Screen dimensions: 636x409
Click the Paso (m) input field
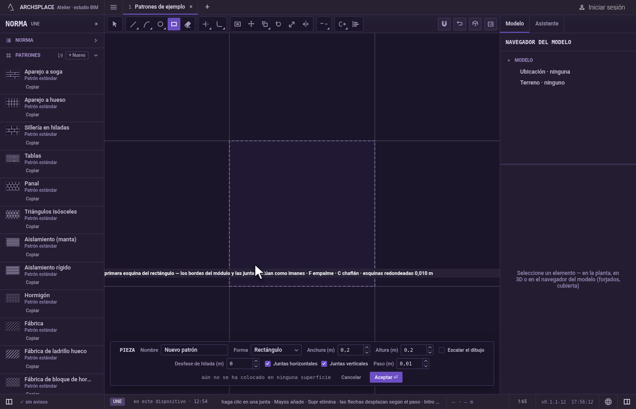[x=410, y=364]
